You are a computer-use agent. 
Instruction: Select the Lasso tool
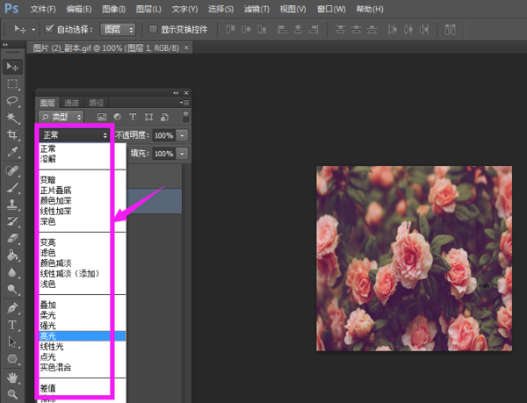12,101
